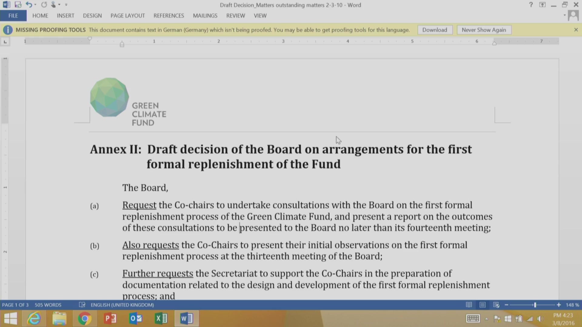This screenshot has width=582, height=327.
Task: Open the Touch/Mouse mode dropdown arrow
Action: click(x=59, y=5)
